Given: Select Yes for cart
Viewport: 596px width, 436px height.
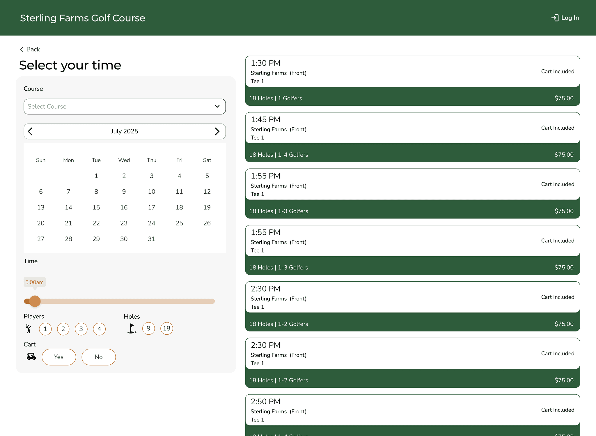Looking at the screenshot, I should tap(59, 357).
